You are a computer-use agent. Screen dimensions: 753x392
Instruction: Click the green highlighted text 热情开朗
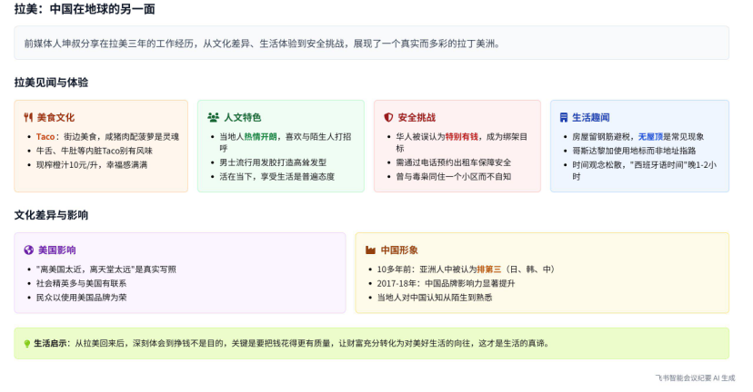click(261, 136)
